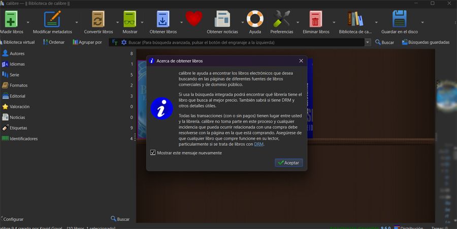Click the Búsquedas guardadas icon
The height and width of the screenshot is (229, 457).
[x=405, y=42]
